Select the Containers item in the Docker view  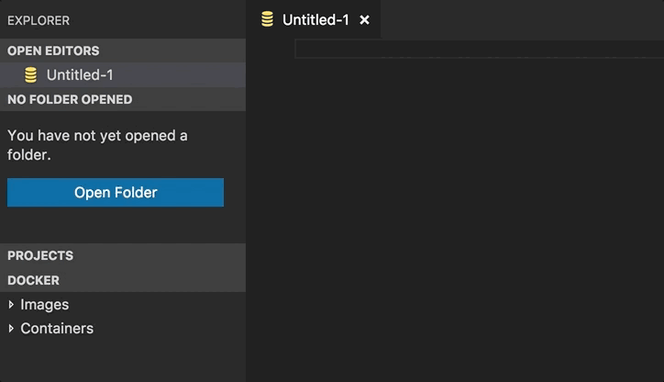point(57,328)
